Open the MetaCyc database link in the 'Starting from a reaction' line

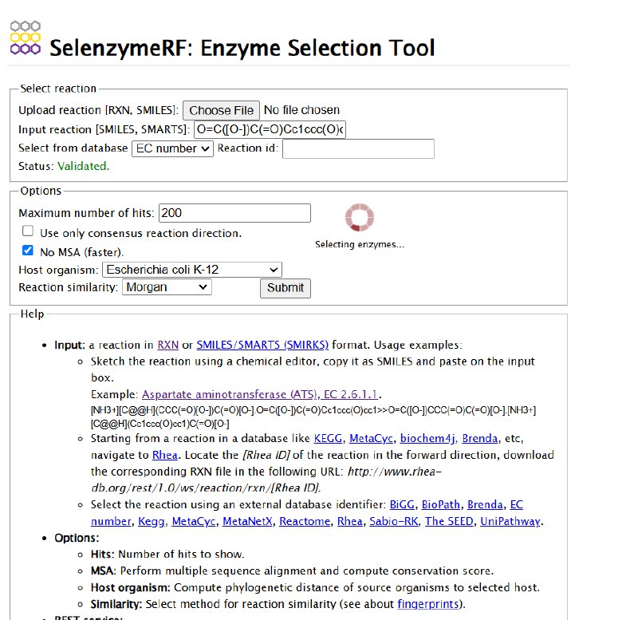[371, 438]
